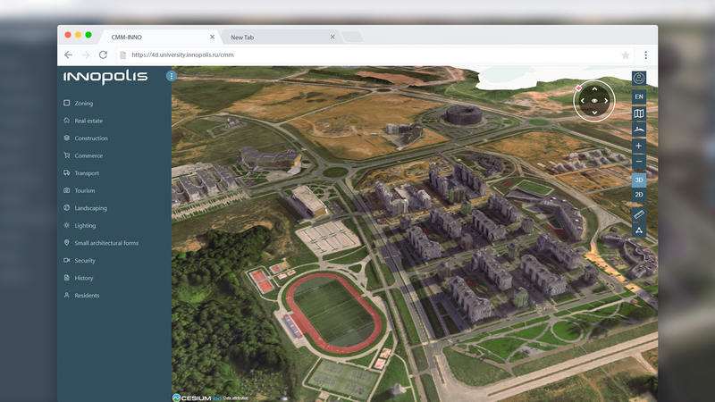Switch map to 2D view
Screen dimensions: 715x402
pos(639,195)
